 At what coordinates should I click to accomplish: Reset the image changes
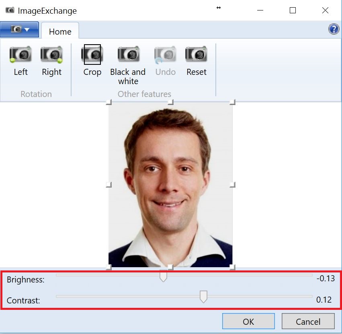(x=196, y=61)
